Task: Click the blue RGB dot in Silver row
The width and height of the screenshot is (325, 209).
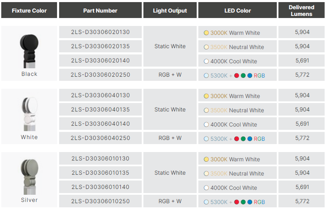Action: pyautogui.click(x=250, y=202)
